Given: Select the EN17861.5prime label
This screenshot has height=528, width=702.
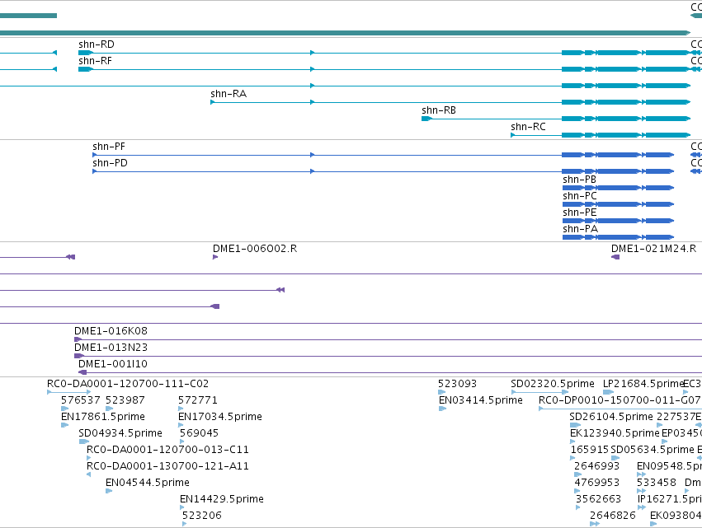Looking at the screenshot, I should tap(103, 417).
